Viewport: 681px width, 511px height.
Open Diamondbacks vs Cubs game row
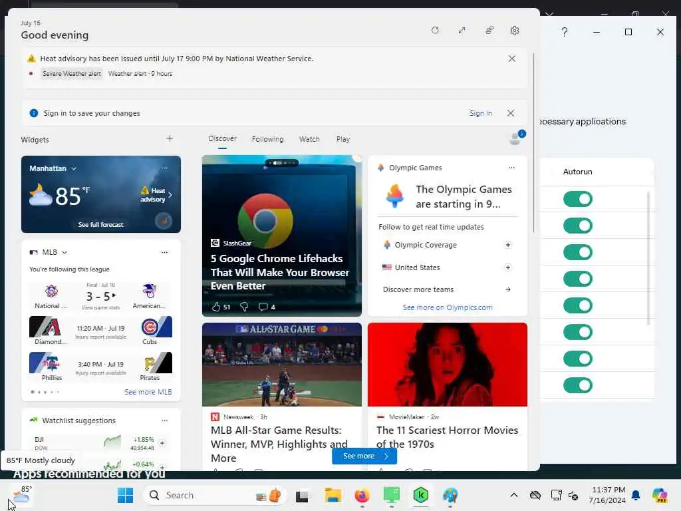101,331
